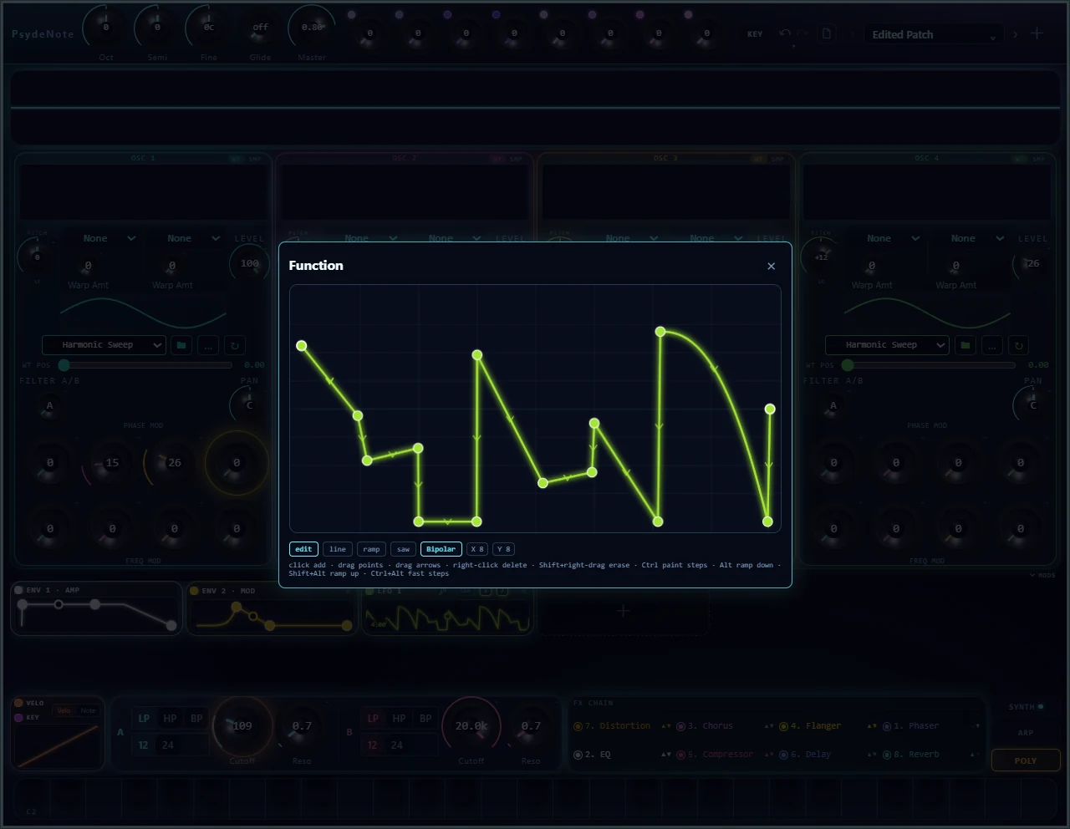Select the edit mode tab
The image size is (1070, 829).
pyautogui.click(x=303, y=549)
